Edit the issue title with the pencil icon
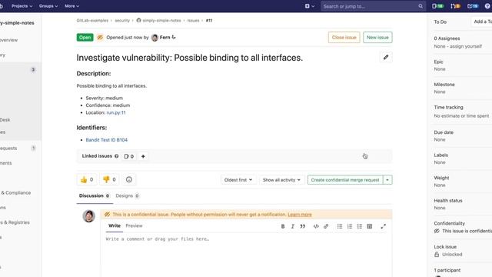The image size is (492, 277). 386,57
